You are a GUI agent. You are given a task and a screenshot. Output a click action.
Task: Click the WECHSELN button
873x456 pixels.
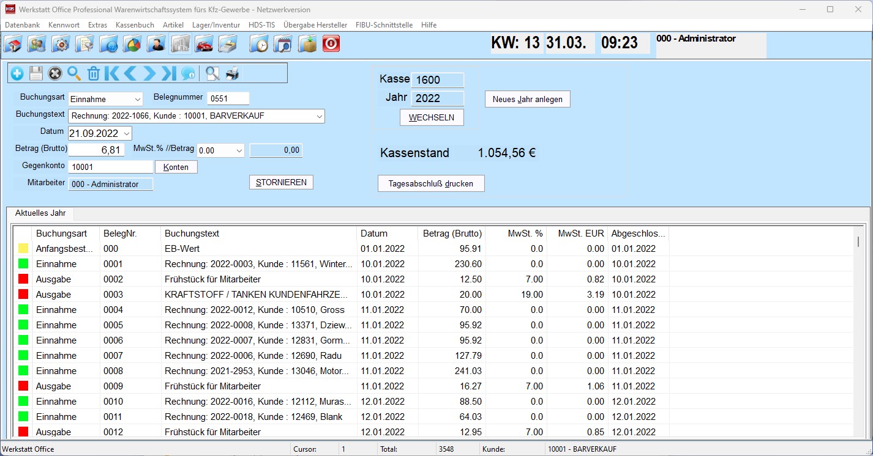432,117
